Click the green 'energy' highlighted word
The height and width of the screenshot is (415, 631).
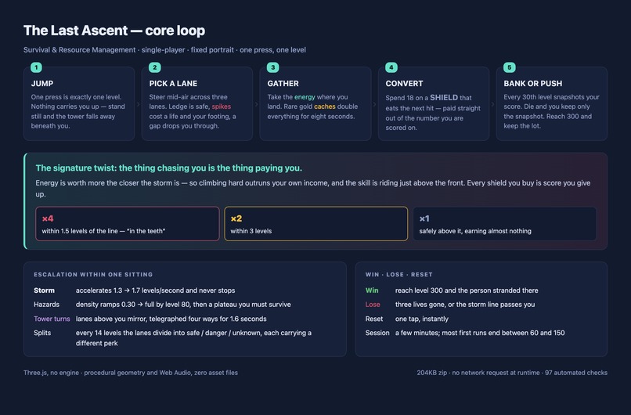point(305,97)
